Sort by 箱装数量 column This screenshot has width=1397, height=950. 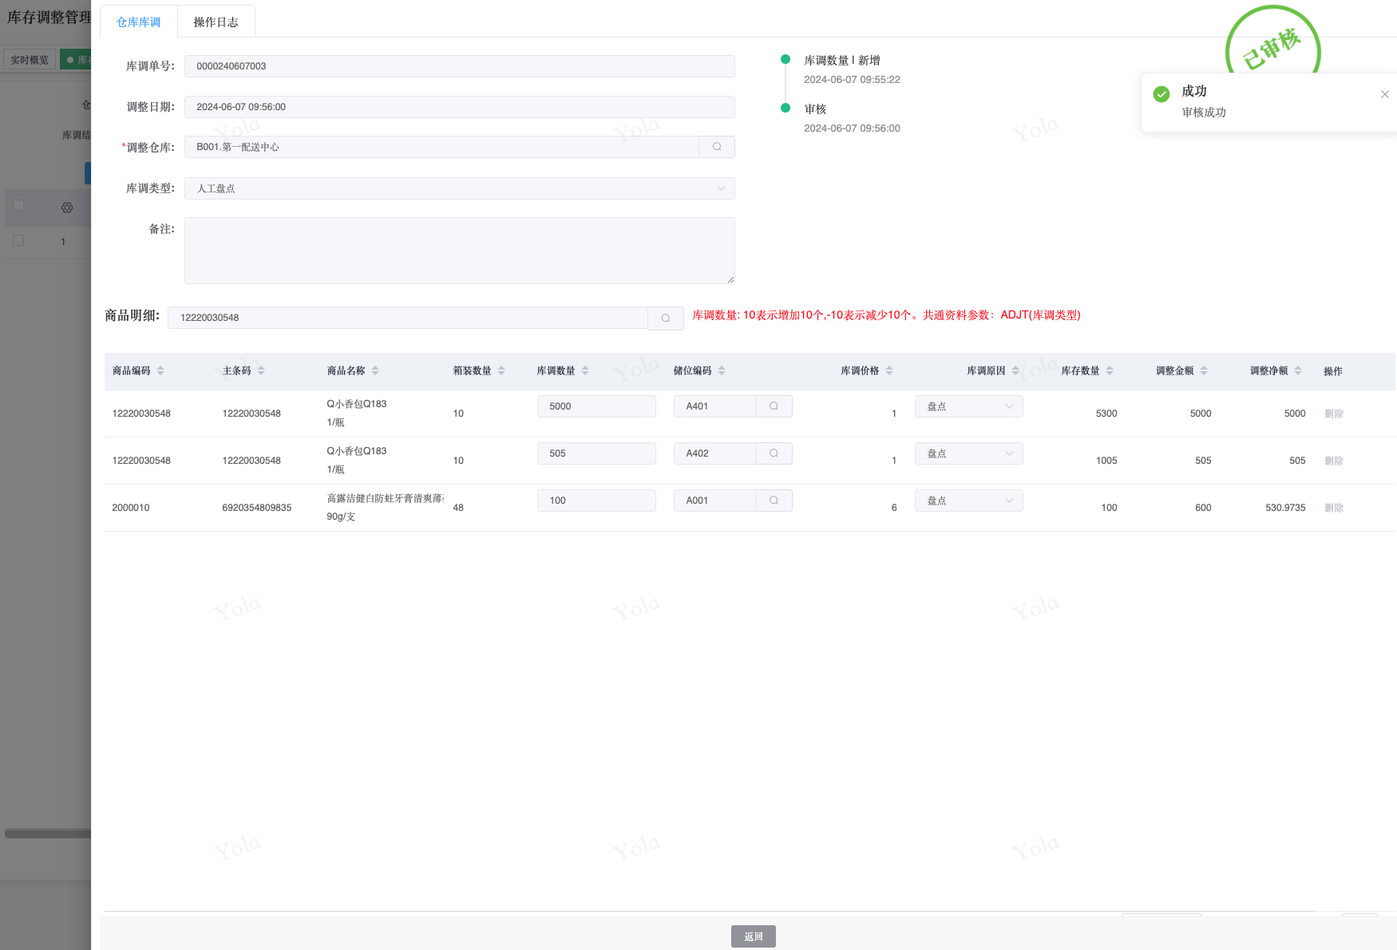point(501,370)
